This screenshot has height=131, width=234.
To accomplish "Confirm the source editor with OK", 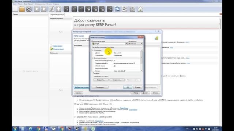I will pyautogui.click(x=128, y=87).
